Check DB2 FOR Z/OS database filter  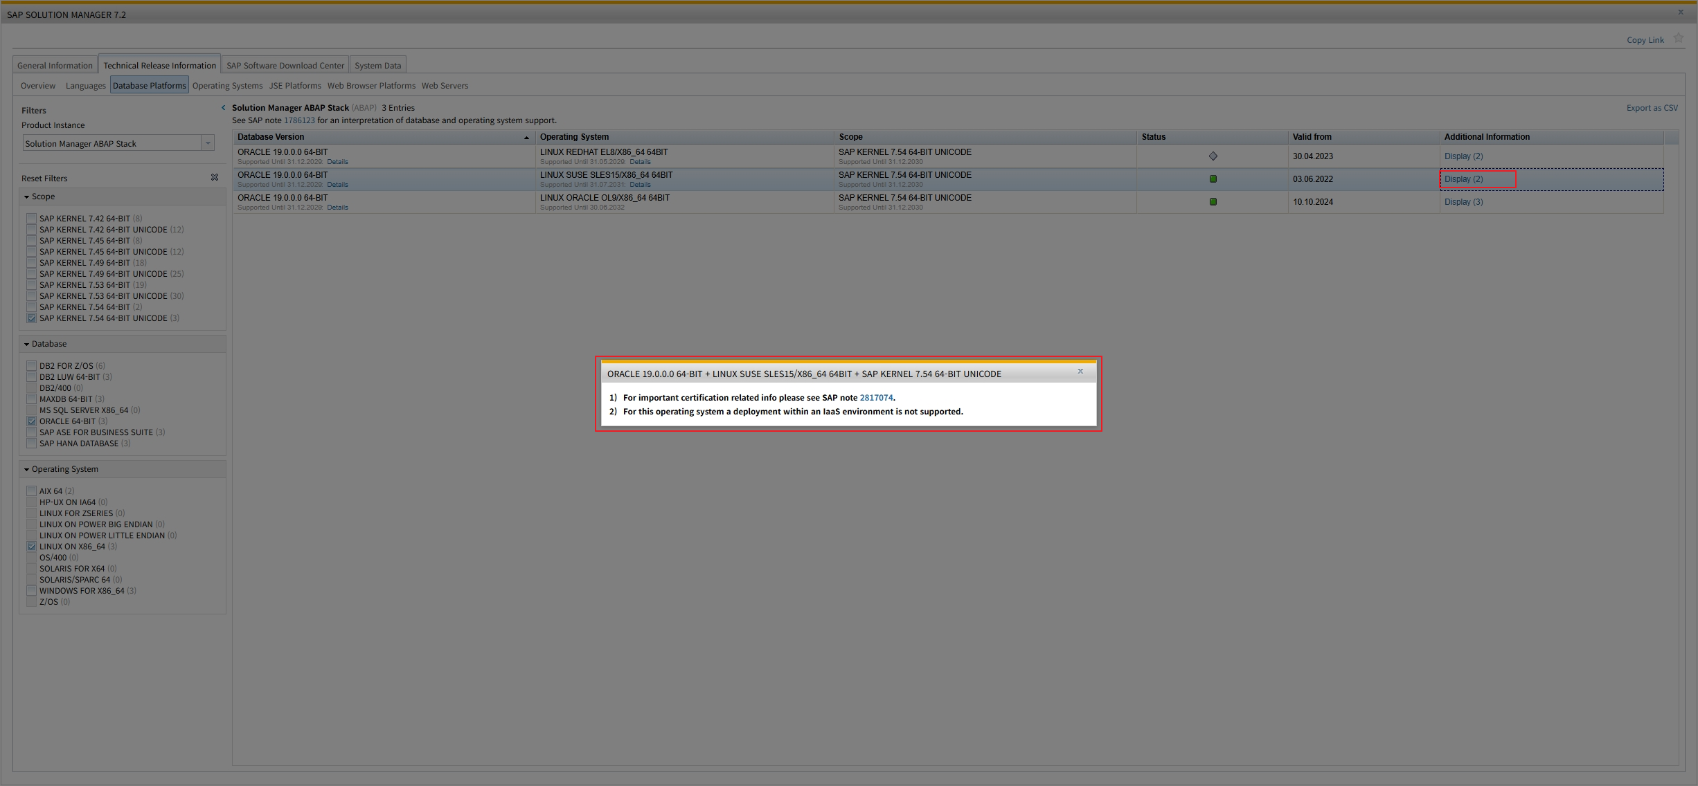pyautogui.click(x=31, y=366)
